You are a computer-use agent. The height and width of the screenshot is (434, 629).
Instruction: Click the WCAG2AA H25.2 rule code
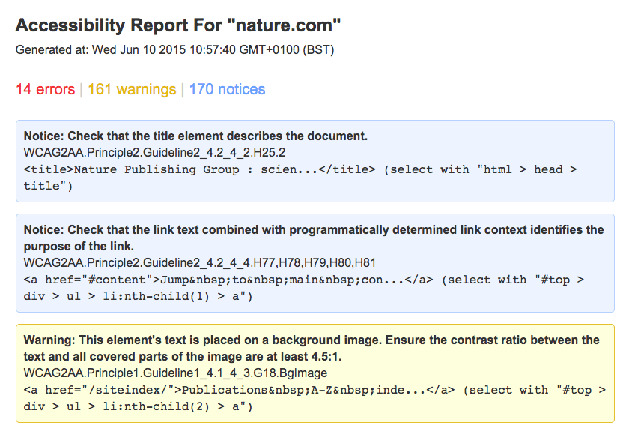point(154,153)
